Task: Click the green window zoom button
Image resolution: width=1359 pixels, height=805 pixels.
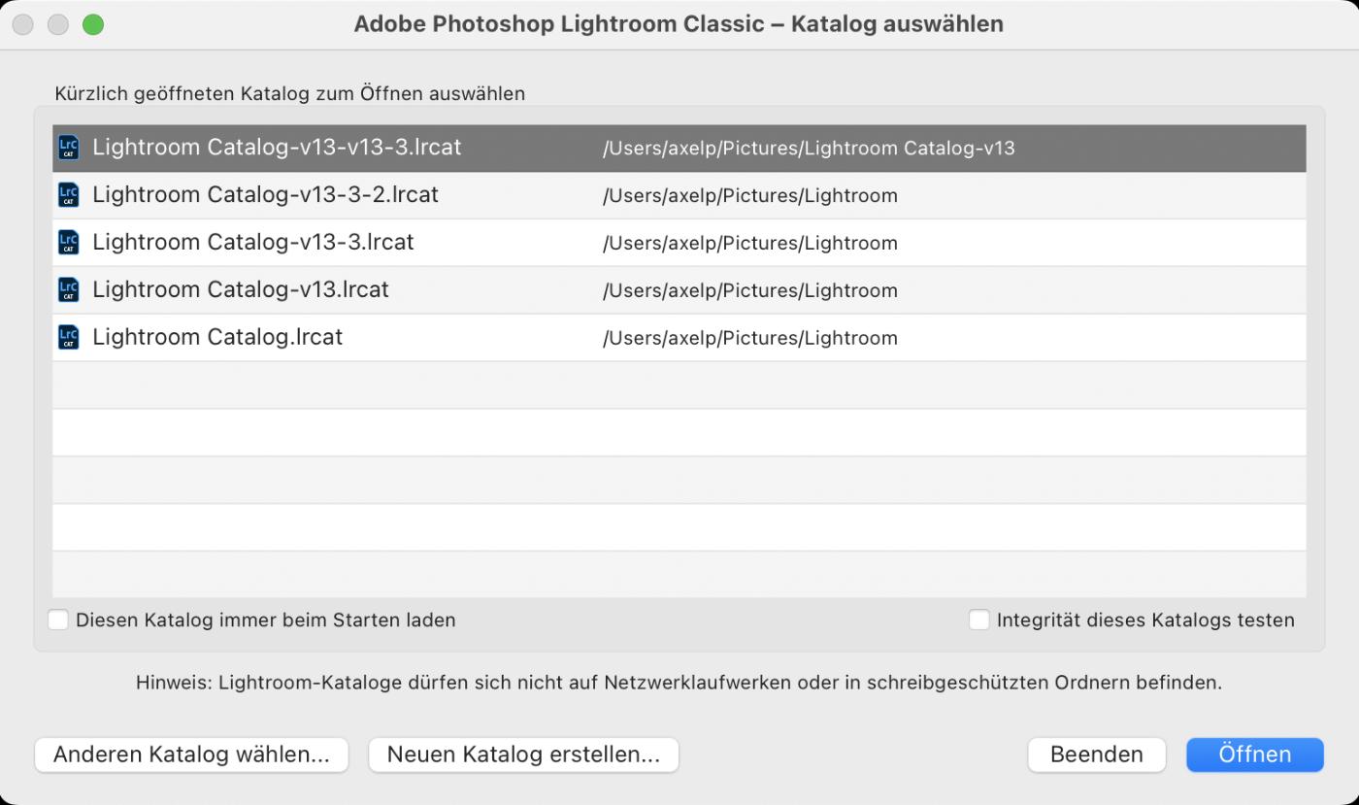Action: [93, 24]
